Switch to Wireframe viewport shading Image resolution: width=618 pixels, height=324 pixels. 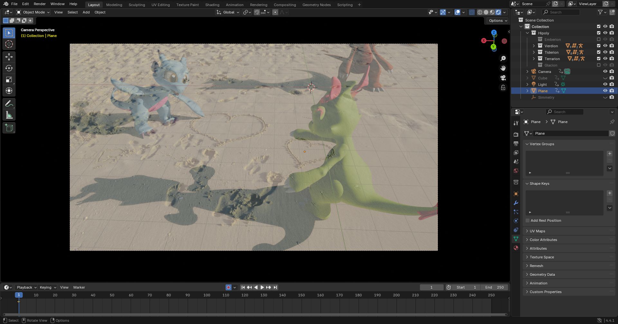pyautogui.click(x=480, y=12)
